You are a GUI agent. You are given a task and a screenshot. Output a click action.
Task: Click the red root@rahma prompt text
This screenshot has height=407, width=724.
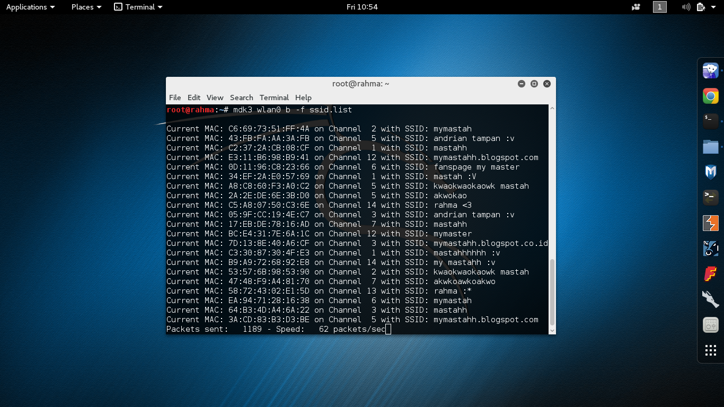[x=190, y=110]
